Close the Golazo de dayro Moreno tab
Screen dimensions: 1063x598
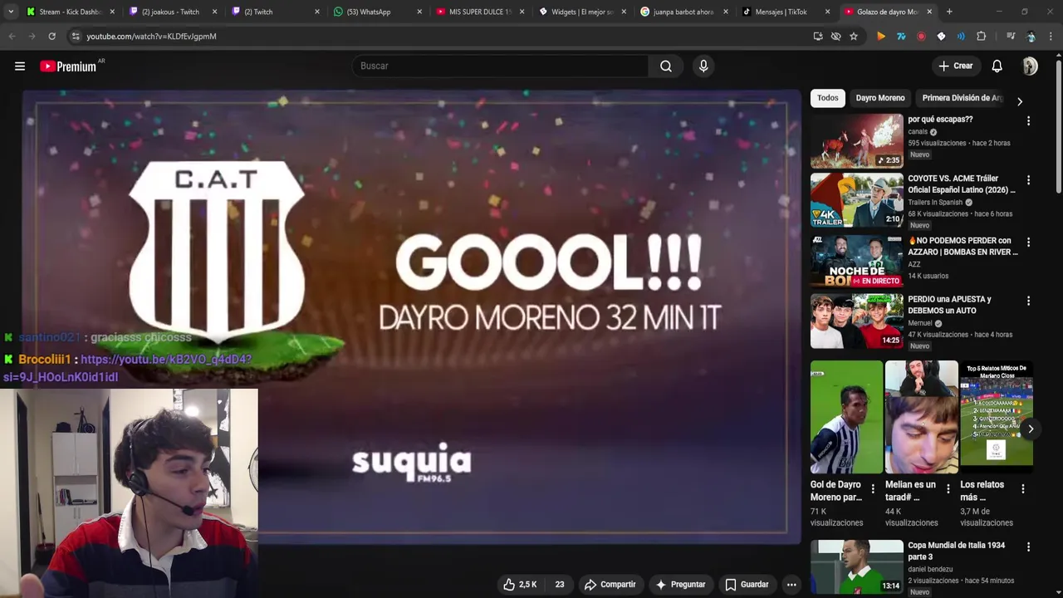[x=929, y=12]
